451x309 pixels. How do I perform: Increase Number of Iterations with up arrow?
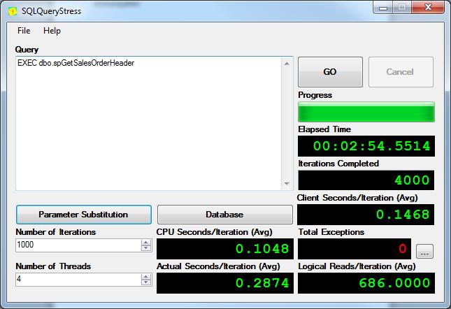tap(146, 243)
